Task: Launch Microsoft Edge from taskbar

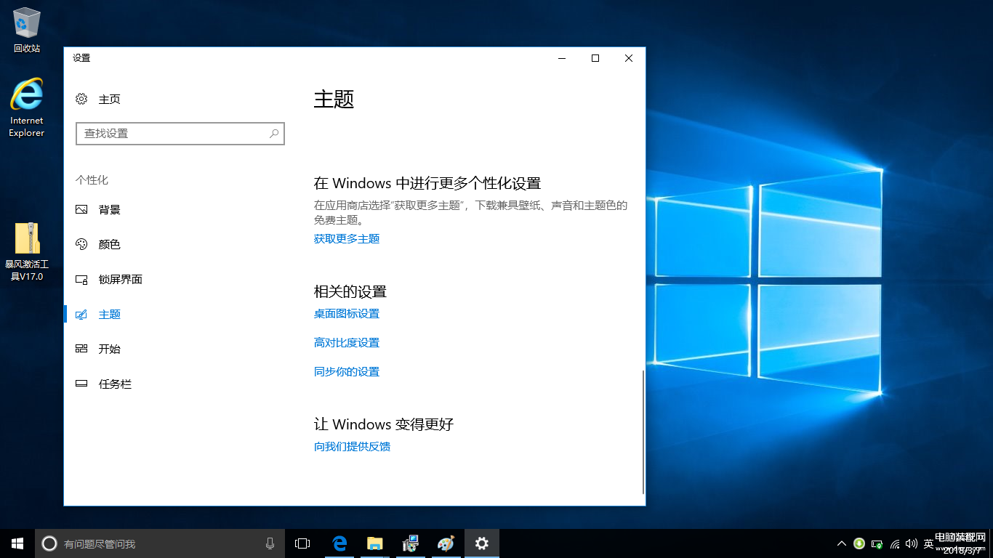Action: (x=339, y=543)
